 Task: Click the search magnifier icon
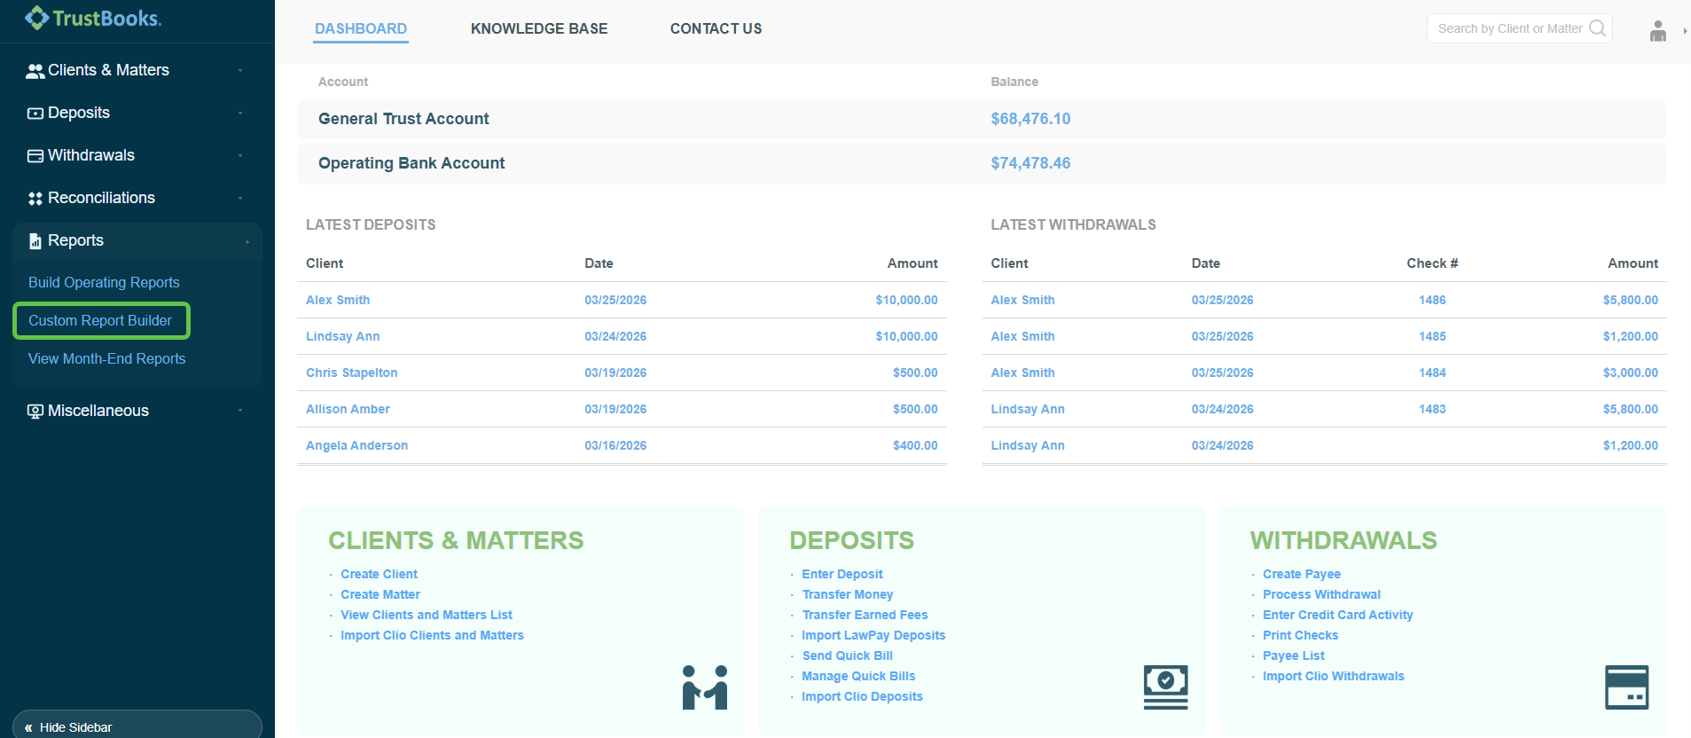point(1597,28)
